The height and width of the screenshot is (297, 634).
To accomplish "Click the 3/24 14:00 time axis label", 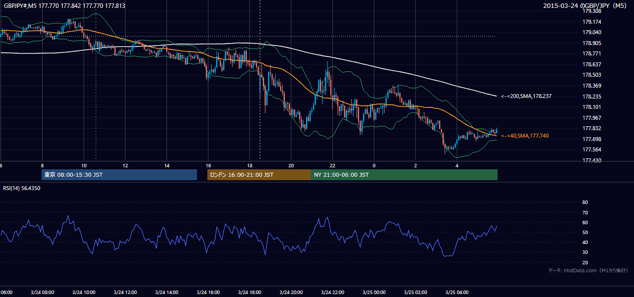I will (x=167, y=292).
